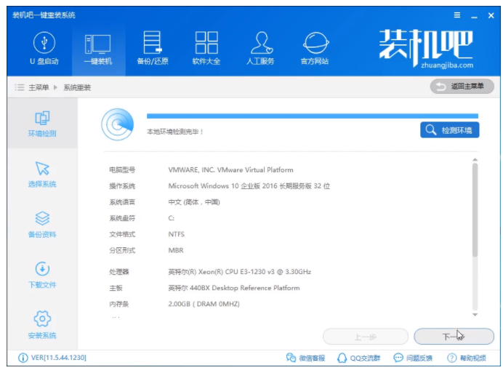The width and height of the screenshot is (503, 373).
Task: Click the 返回主菜单 return to main menu button
Action: [x=462, y=87]
